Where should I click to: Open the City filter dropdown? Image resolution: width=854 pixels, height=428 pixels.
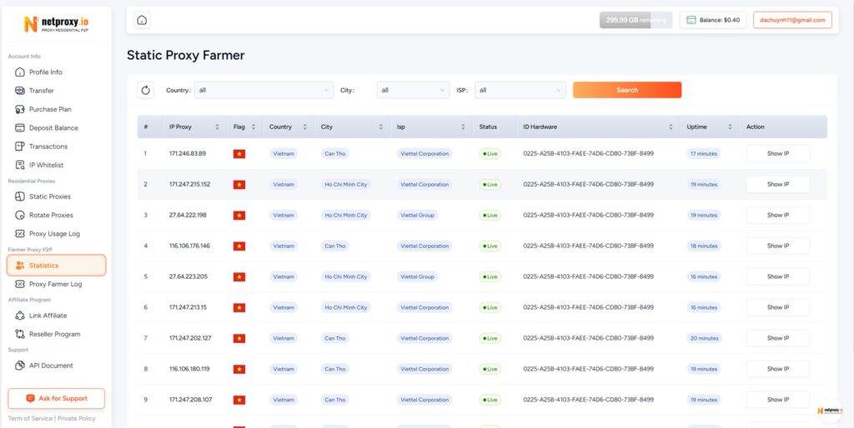(414, 90)
